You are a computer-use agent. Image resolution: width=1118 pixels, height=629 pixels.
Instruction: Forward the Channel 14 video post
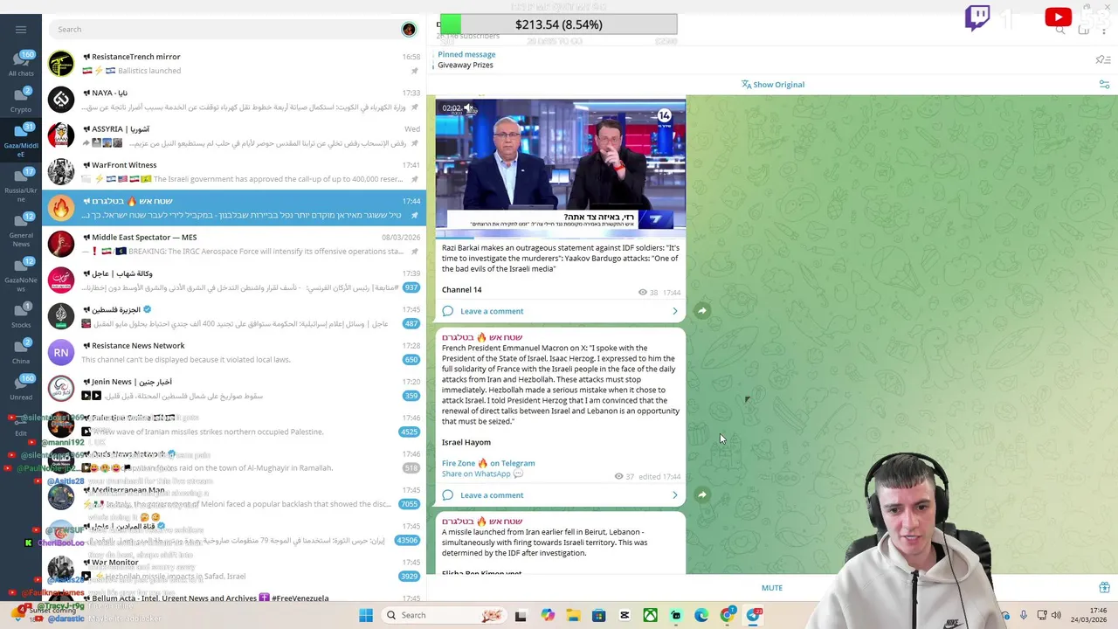click(702, 310)
